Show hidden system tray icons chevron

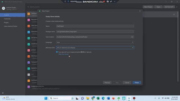click(155, 98)
